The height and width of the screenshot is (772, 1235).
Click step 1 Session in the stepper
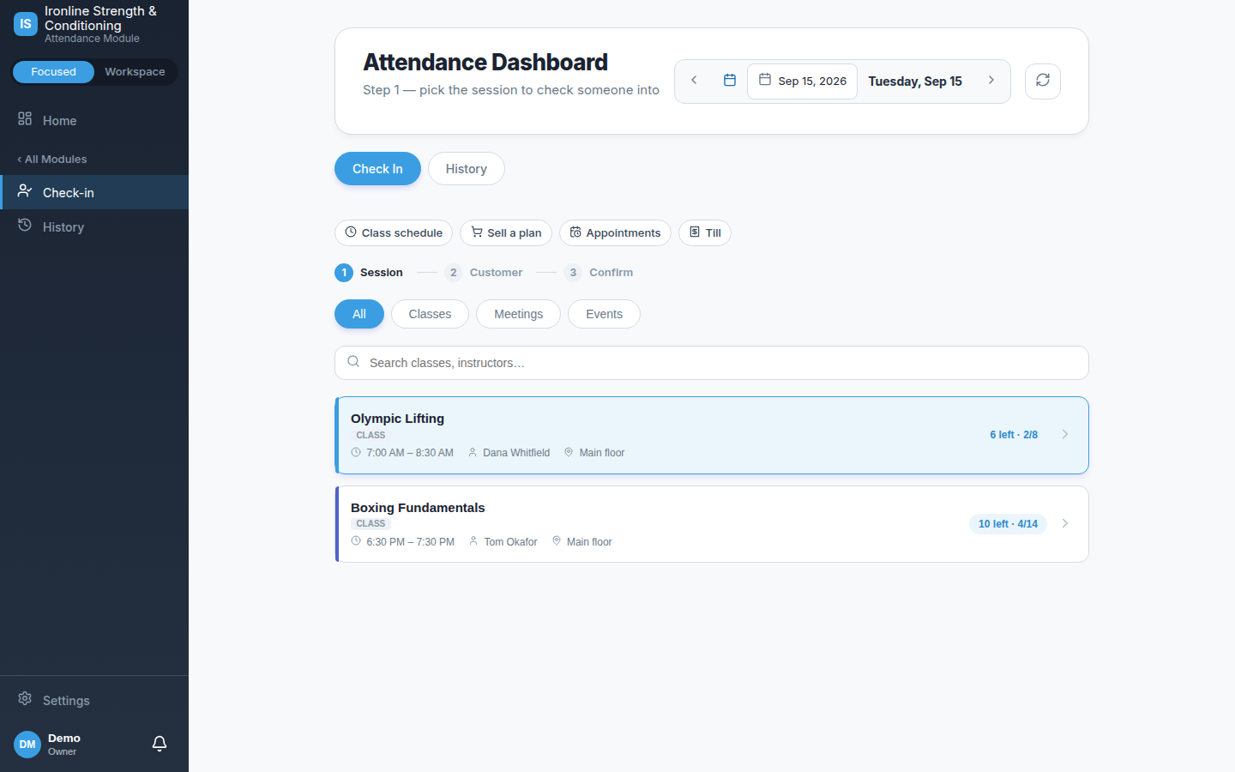pos(369,273)
